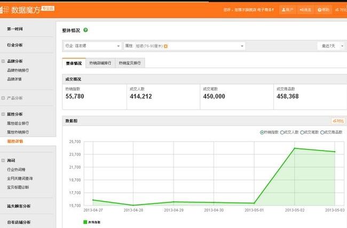Click the 2013-04-29 x-axis label
The height and width of the screenshot is (228, 347).
point(173,210)
